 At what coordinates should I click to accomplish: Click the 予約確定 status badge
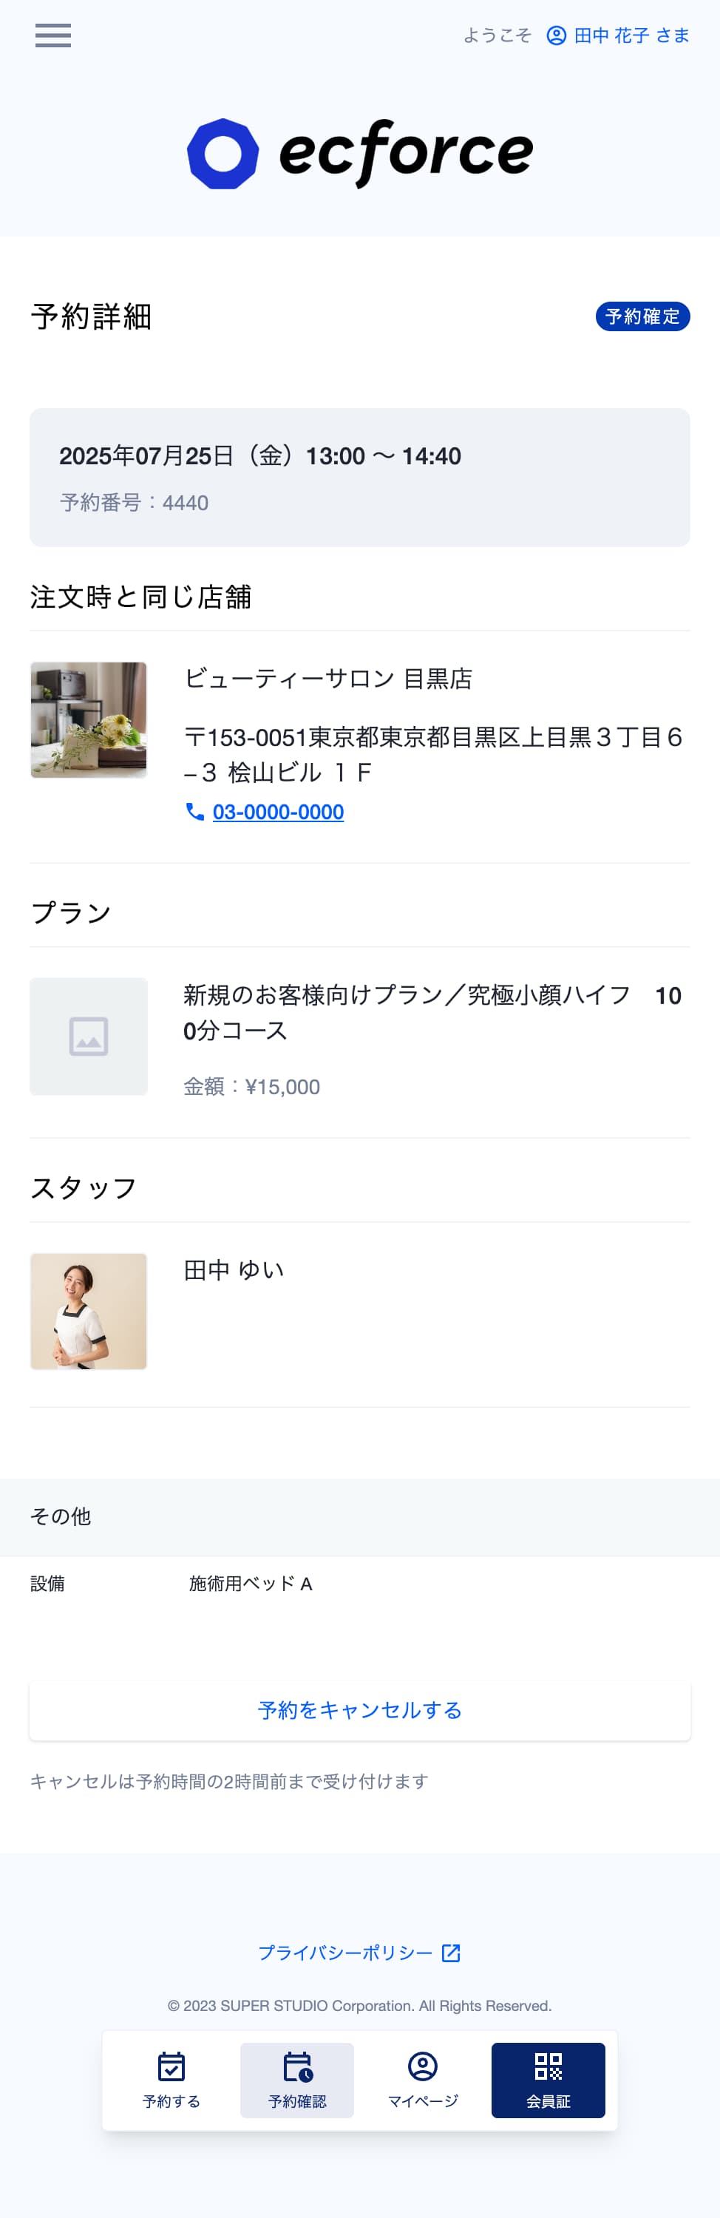pyautogui.click(x=644, y=316)
